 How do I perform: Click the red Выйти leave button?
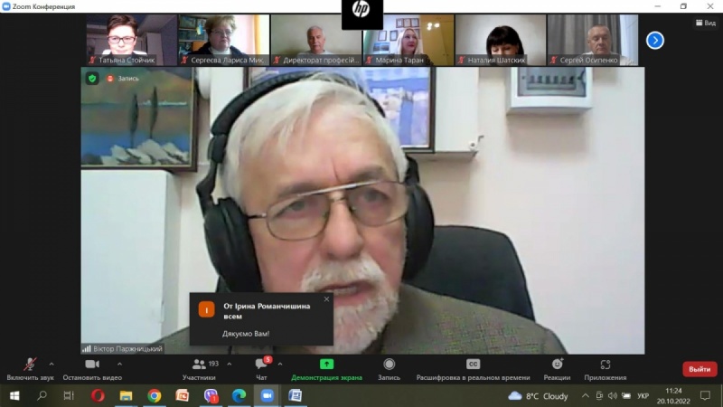click(x=699, y=369)
